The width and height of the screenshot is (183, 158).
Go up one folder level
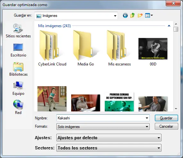[x=132, y=15]
